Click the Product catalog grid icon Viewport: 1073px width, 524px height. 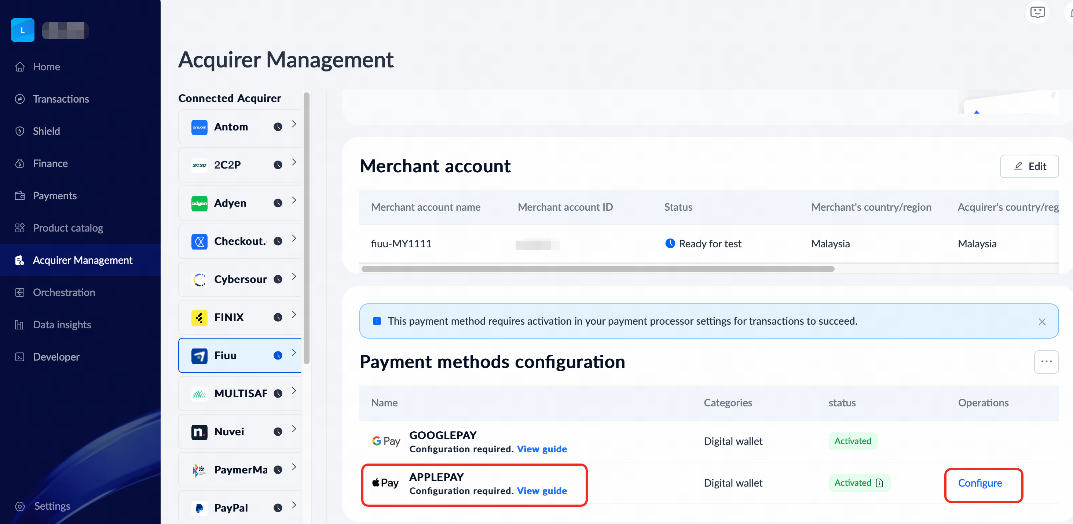click(x=19, y=228)
